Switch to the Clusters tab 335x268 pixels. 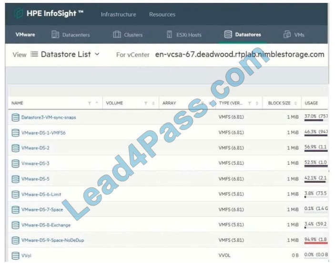(x=128, y=35)
